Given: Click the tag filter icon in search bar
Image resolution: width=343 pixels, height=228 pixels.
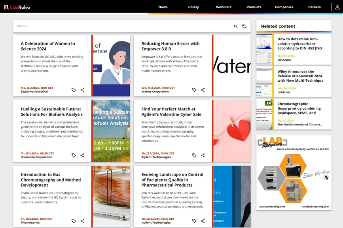Looking at the screenshot, I should tap(244, 26).
